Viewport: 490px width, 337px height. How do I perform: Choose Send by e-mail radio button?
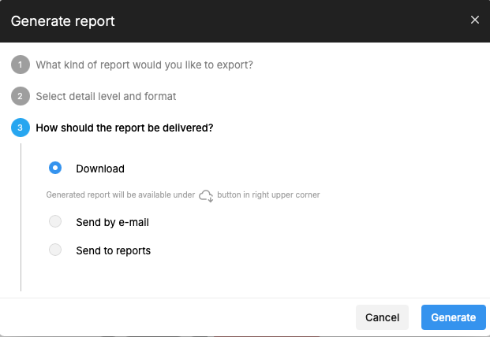(55, 222)
